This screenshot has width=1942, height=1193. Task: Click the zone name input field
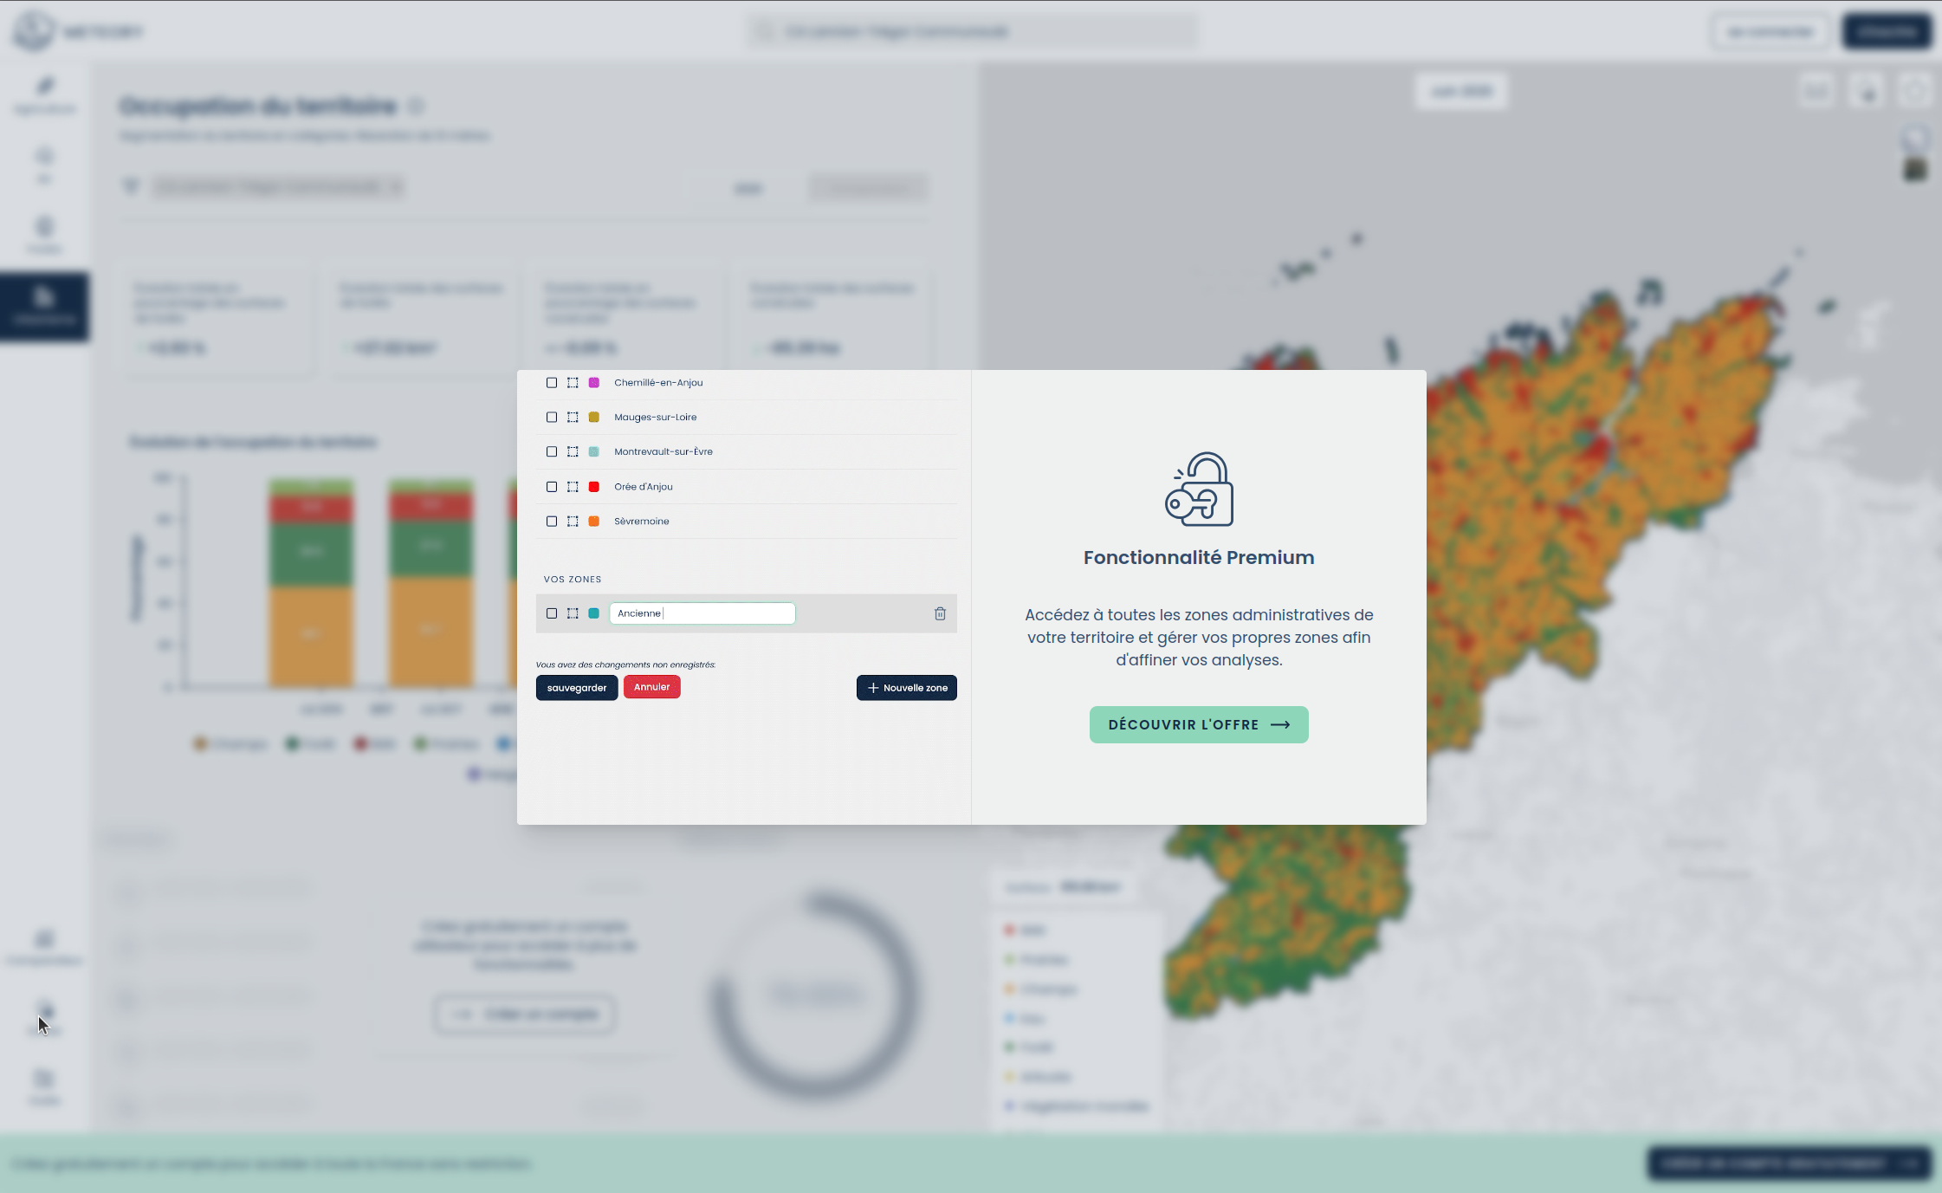pyautogui.click(x=702, y=613)
